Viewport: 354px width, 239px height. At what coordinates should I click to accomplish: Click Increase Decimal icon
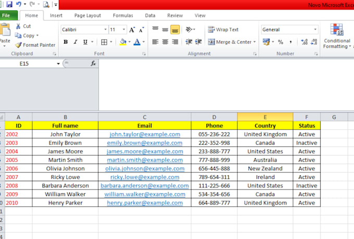(x=305, y=42)
